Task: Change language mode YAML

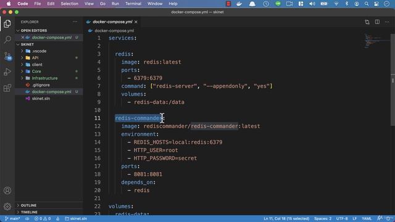Action: click(x=367, y=218)
